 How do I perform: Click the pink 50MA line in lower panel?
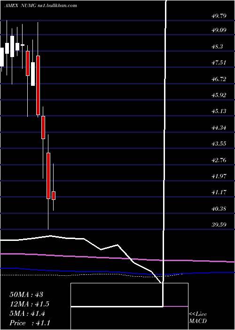point(117,257)
